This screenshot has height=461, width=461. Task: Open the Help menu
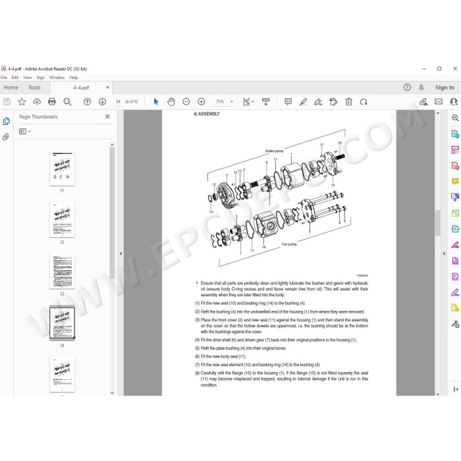(x=74, y=78)
